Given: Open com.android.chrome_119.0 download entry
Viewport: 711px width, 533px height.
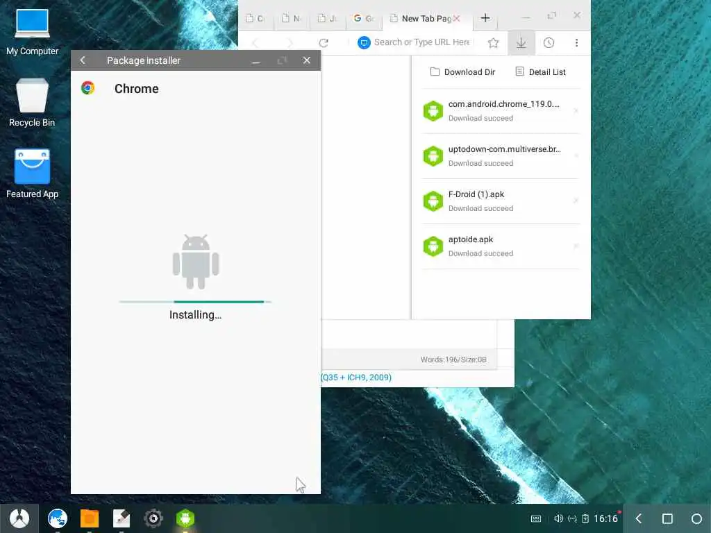Looking at the screenshot, I should click(501, 110).
